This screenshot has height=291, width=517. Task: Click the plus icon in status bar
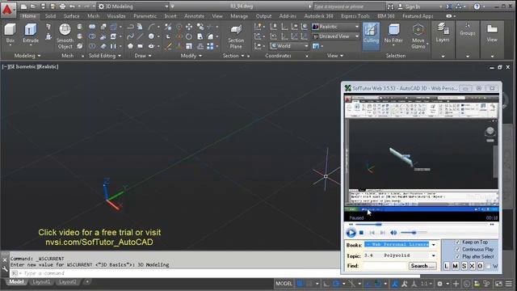456,284
